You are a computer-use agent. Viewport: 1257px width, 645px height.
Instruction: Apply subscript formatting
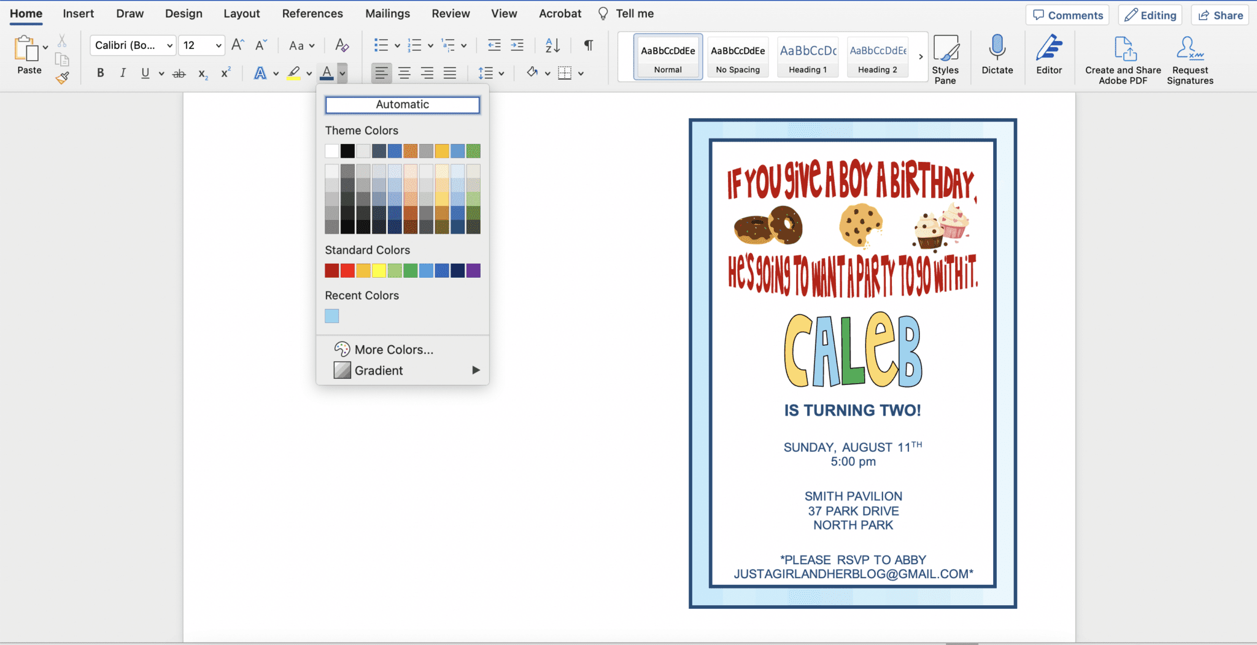(203, 74)
